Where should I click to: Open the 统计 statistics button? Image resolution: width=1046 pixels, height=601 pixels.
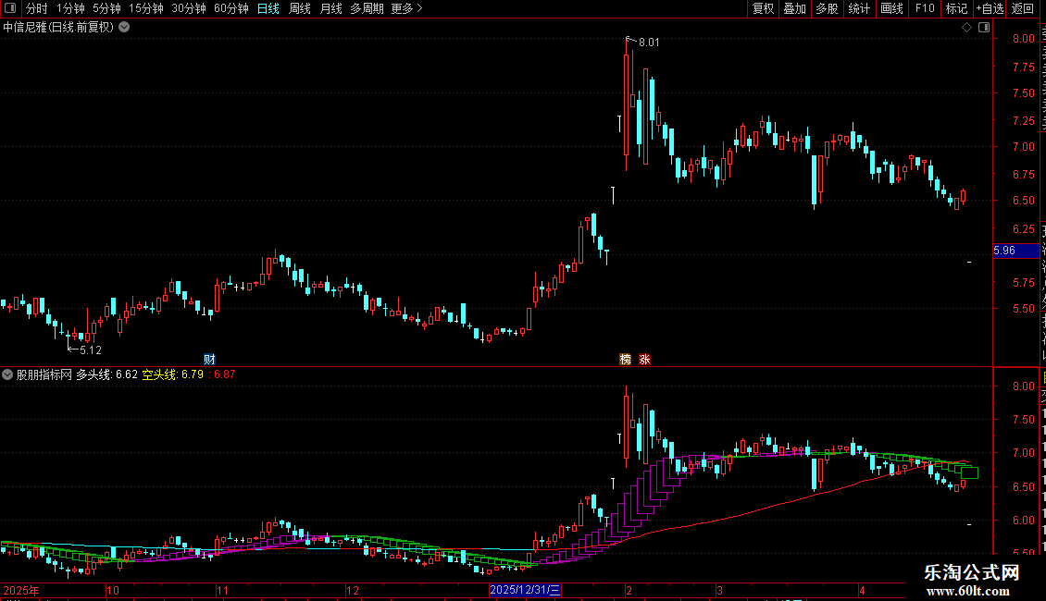pyautogui.click(x=859, y=8)
